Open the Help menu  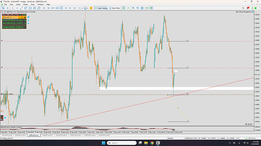(x=48, y=5)
